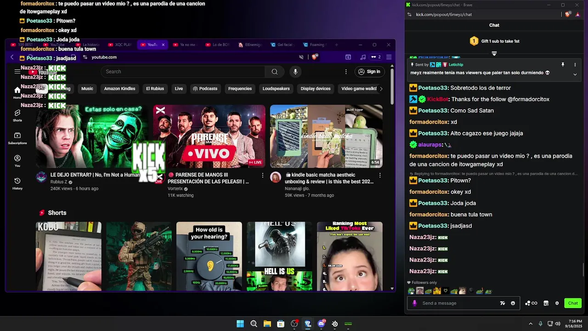Open the You section in the sidebar

(17, 161)
